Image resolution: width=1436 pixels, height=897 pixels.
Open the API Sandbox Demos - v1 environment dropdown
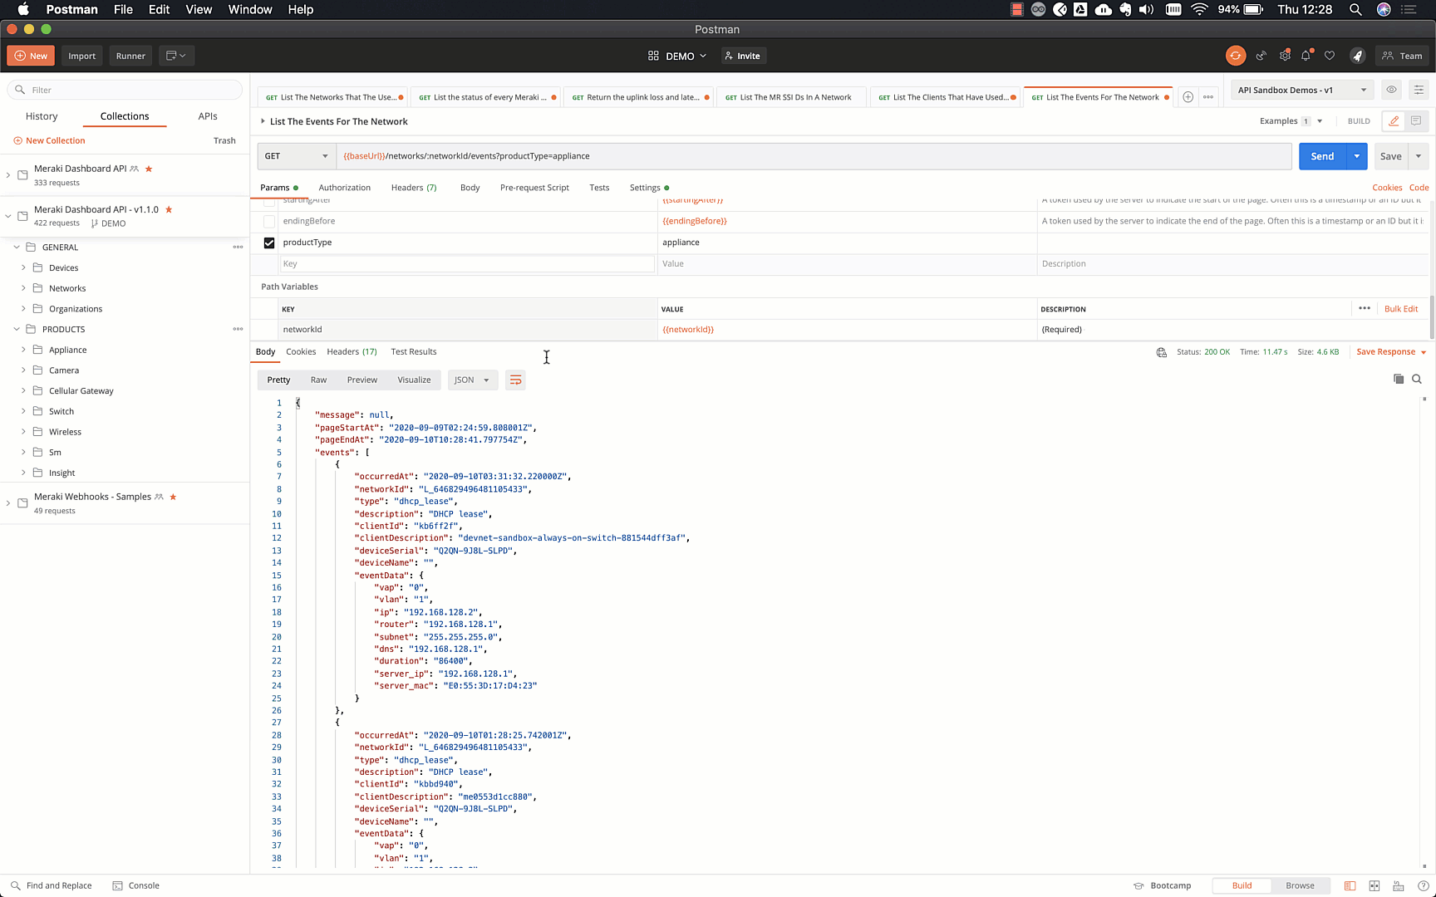click(x=1301, y=90)
